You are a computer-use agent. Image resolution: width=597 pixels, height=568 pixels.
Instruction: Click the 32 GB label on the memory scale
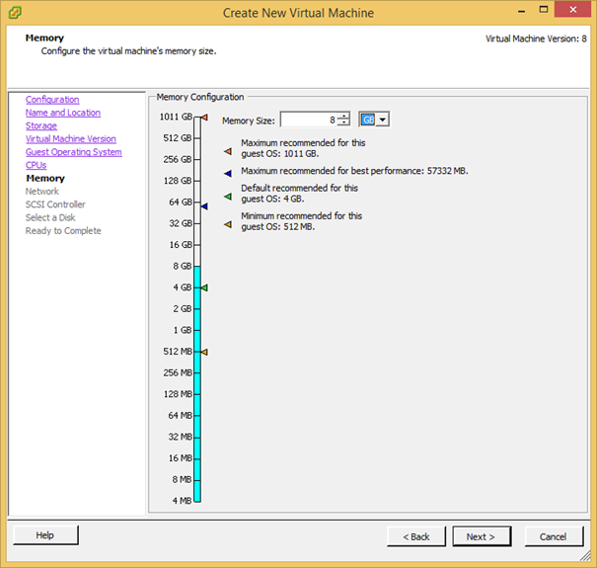pyautogui.click(x=181, y=223)
